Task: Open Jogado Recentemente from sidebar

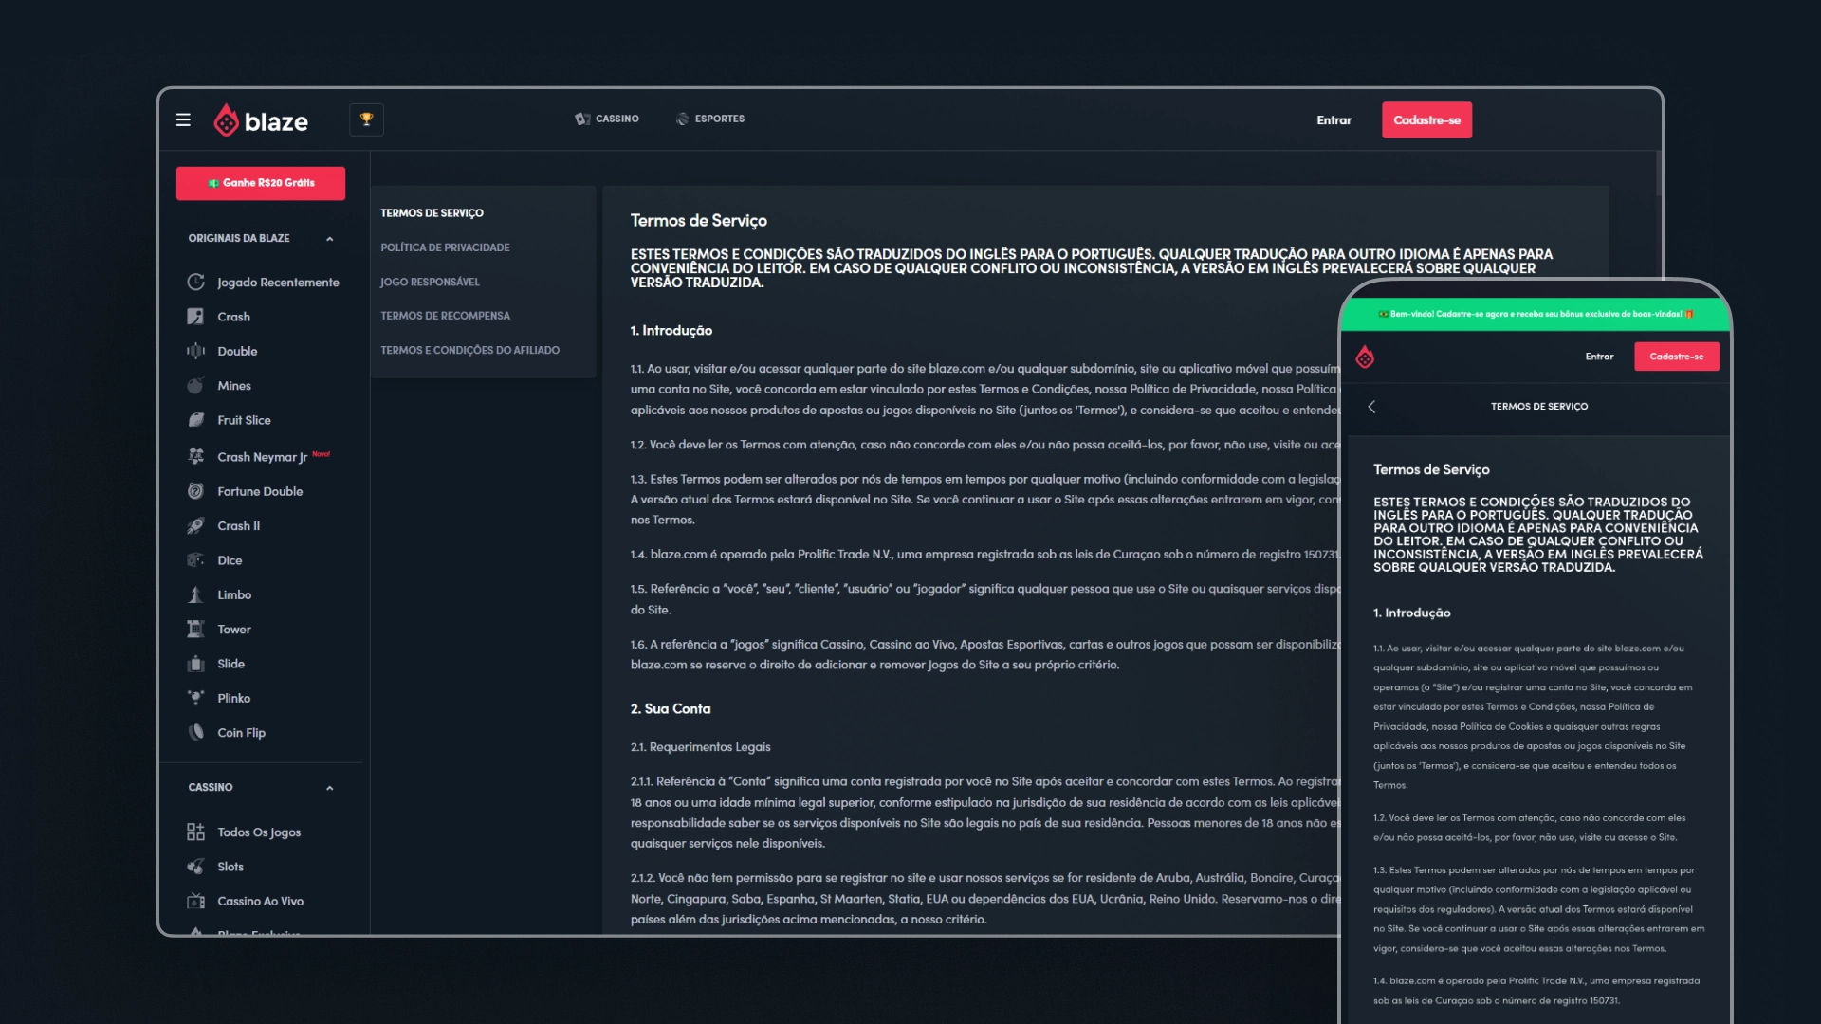Action: point(278,283)
